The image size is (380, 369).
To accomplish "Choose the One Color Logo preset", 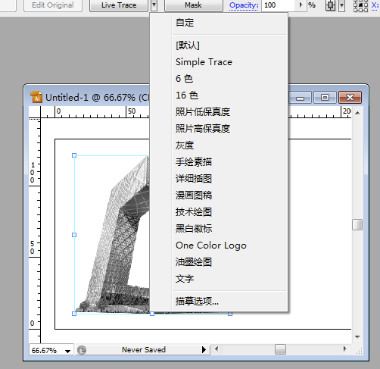I will 211,245.
